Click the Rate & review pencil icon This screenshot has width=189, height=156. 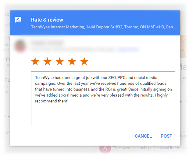[18, 20]
